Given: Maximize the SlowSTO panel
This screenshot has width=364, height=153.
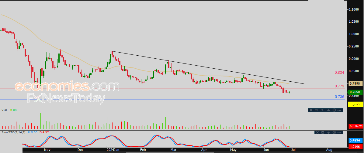Looking at the screenshot, I should pos(323,132).
